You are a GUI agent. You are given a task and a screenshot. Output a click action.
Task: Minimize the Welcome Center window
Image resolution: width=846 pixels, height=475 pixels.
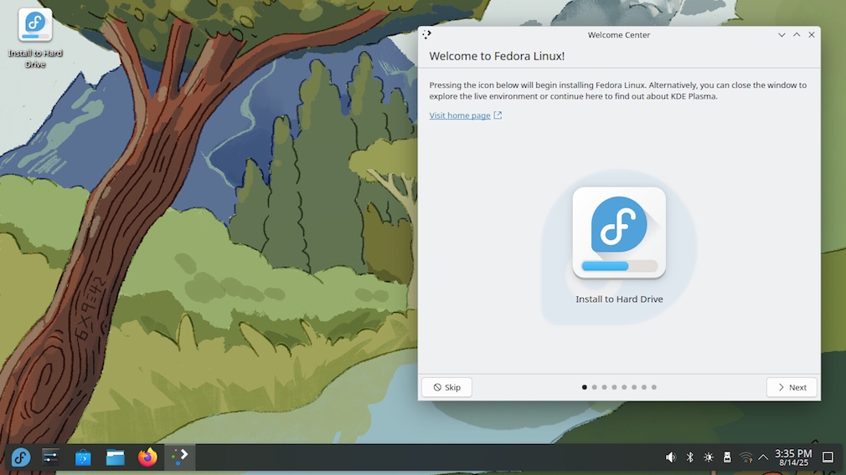[x=782, y=34]
